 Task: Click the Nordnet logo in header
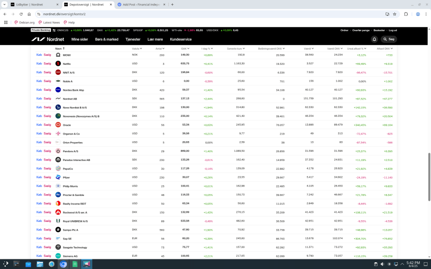point(48,39)
